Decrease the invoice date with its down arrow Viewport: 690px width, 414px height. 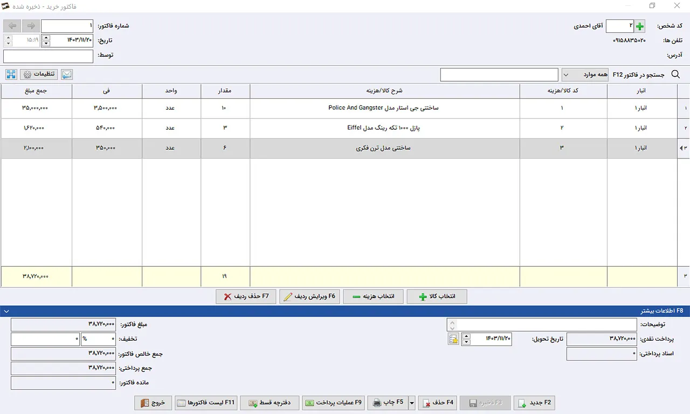pyautogui.click(x=46, y=44)
